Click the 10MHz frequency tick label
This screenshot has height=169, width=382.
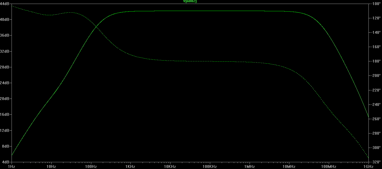289,167
